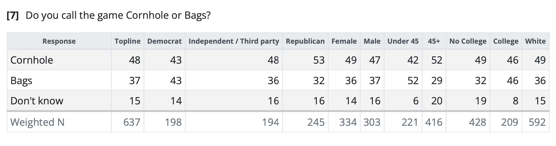Select the White column header

tap(535, 41)
